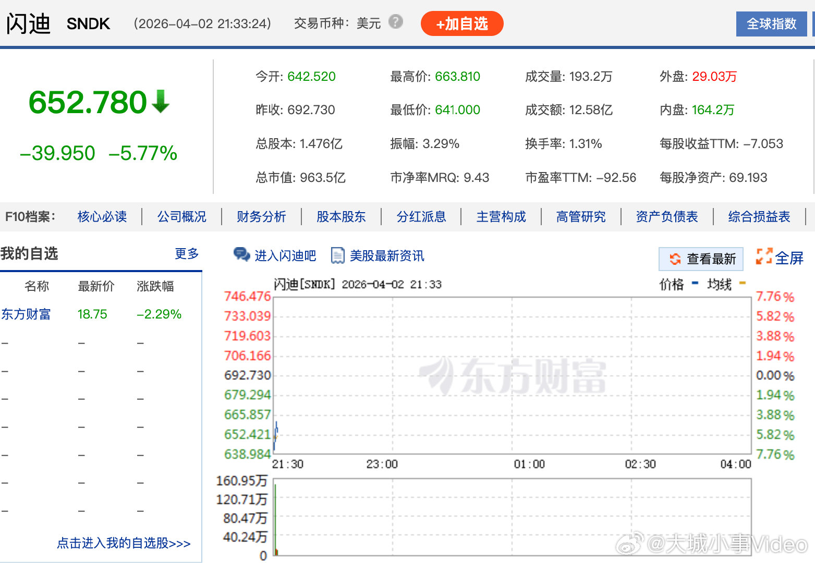Open the 资产负债表 tab
This screenshot has height=563, width=815.
pos(667,216)
